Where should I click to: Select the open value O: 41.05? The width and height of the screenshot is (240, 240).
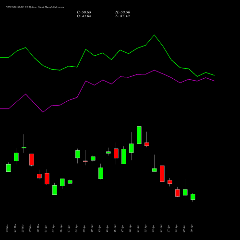84,16
